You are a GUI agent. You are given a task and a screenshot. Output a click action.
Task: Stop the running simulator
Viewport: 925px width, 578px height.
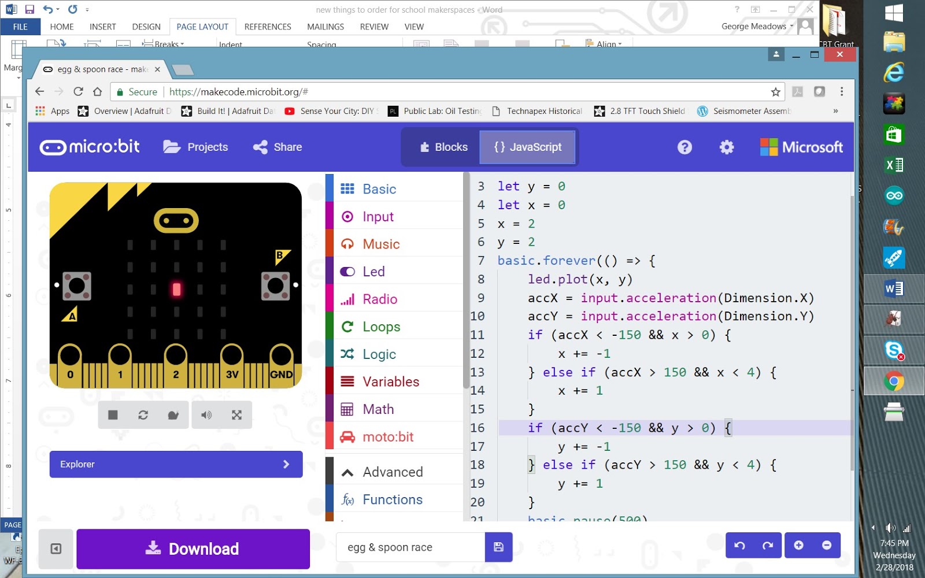[113, 415]
